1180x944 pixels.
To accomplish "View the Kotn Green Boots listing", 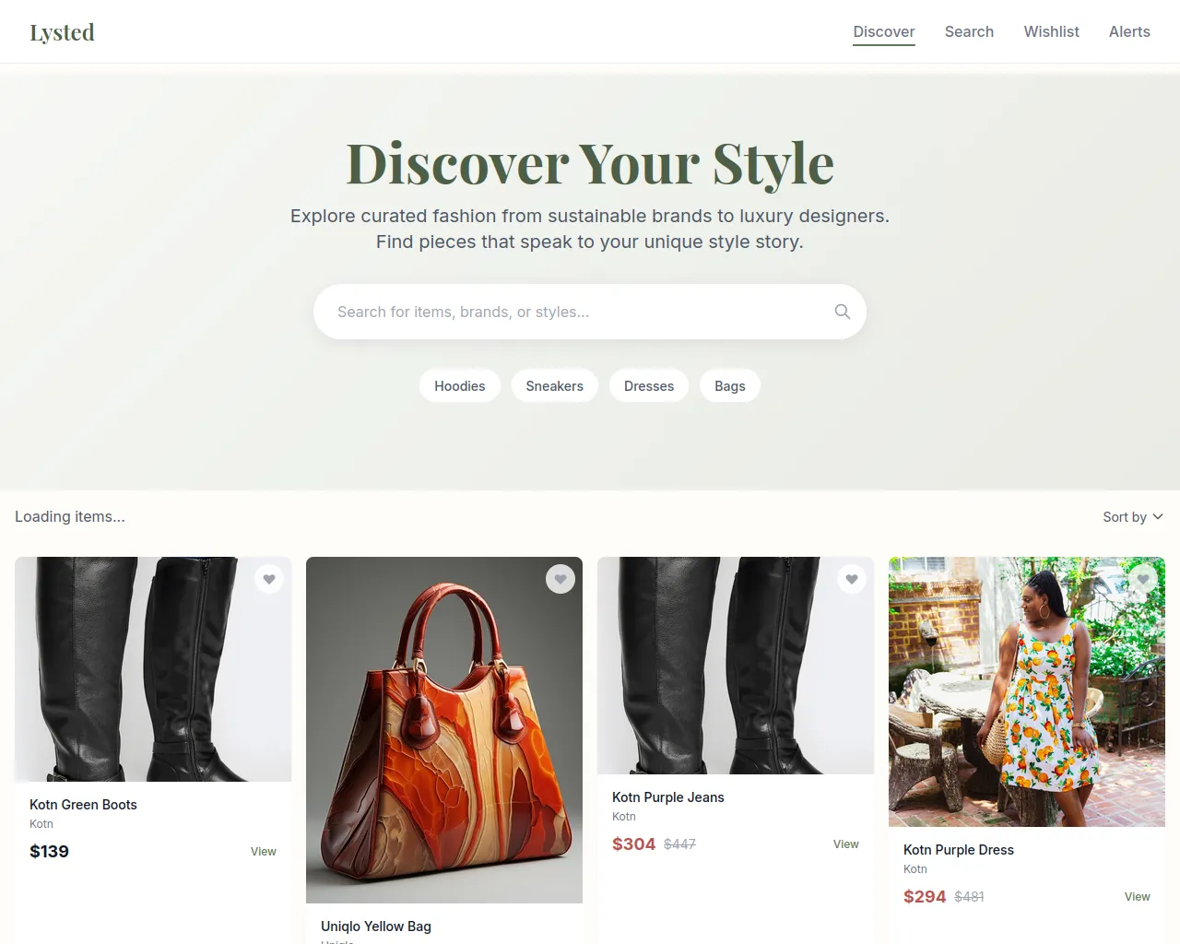I will tap(263, 852).
